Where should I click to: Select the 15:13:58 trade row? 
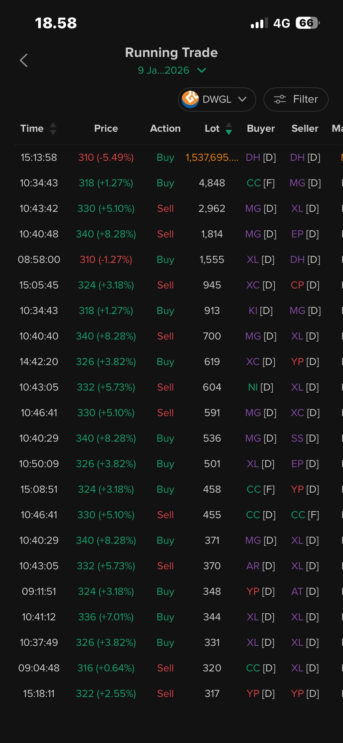[x=39, y=157]
